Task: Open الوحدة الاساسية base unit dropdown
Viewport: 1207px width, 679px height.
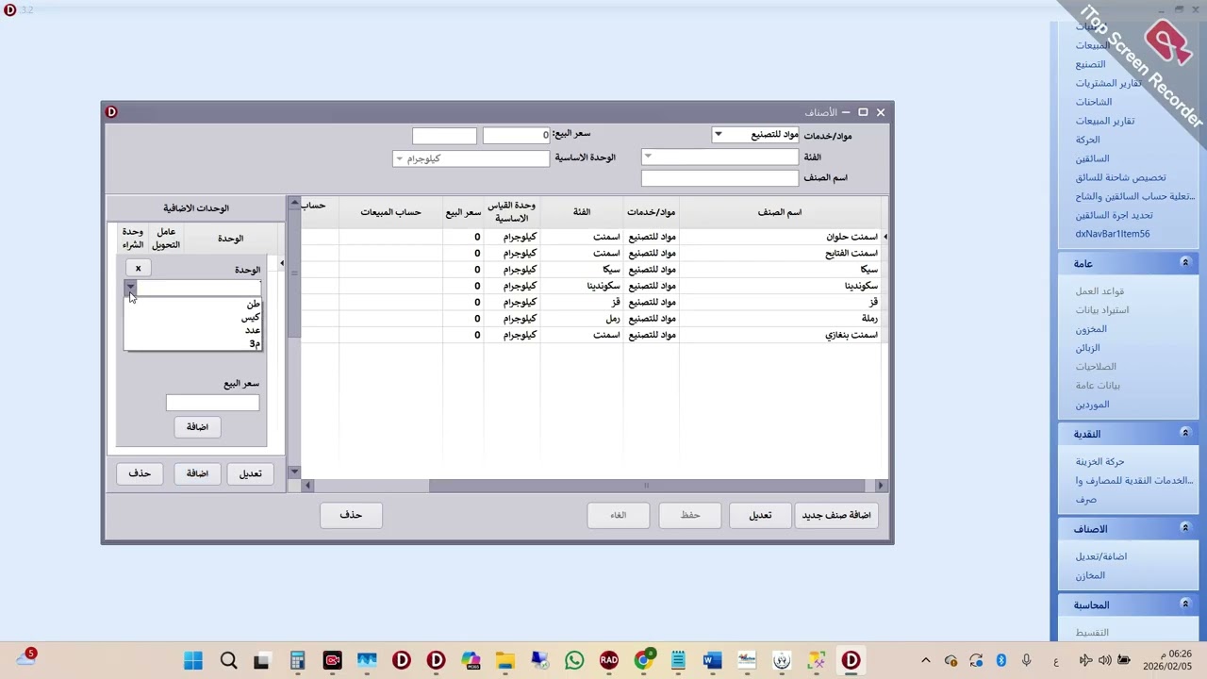Action: [x=399, y=158]
